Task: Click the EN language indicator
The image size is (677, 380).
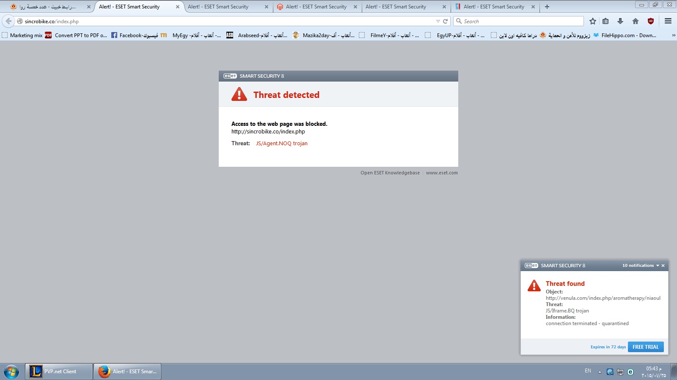Action: point(588,371)
